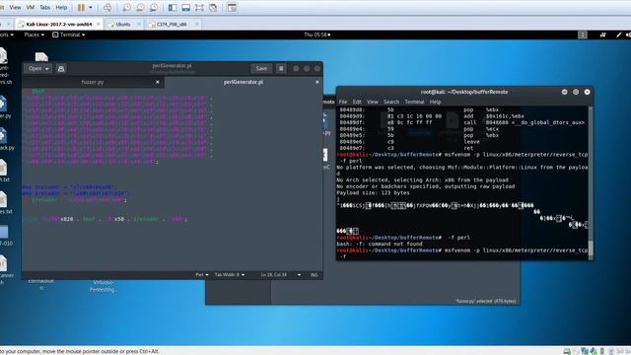Open the gedit hamburger menu icon
The height and width of the screenshot is (355, 631).
click(281, 68)
